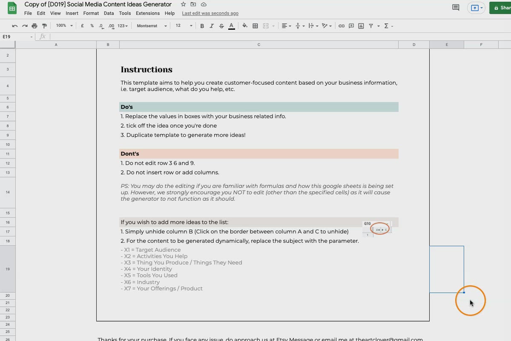
Task: Star this spreadsheet document
Action: coord(183,4)
